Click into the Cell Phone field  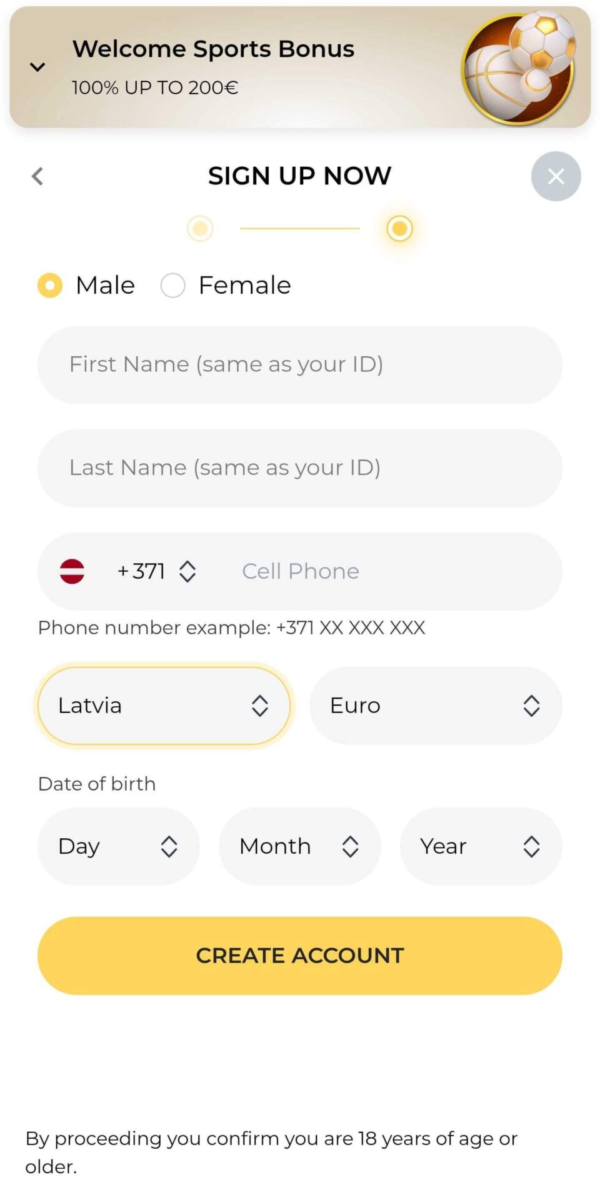tap(387, 571)
